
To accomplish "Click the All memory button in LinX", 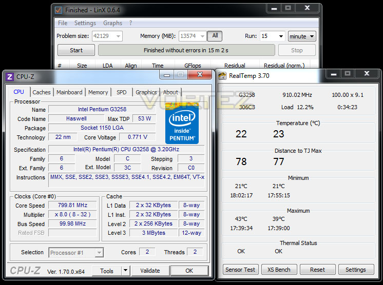I will pos(215,36).
